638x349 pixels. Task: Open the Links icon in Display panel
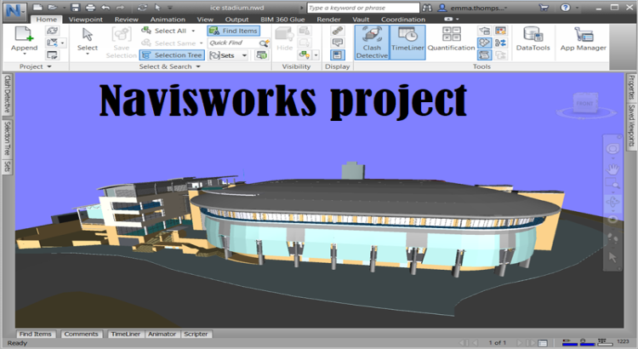338,31
